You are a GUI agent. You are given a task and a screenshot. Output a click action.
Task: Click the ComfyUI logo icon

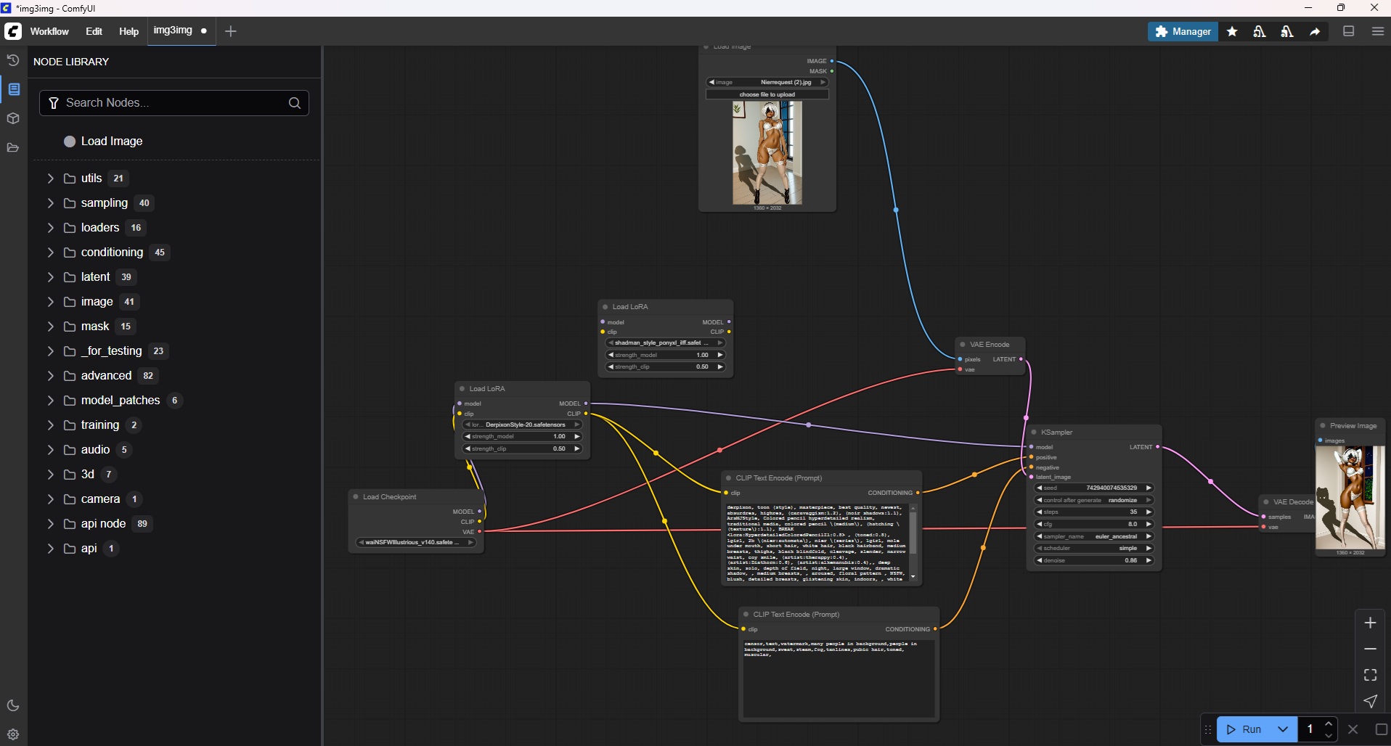(x=13, y=31)
